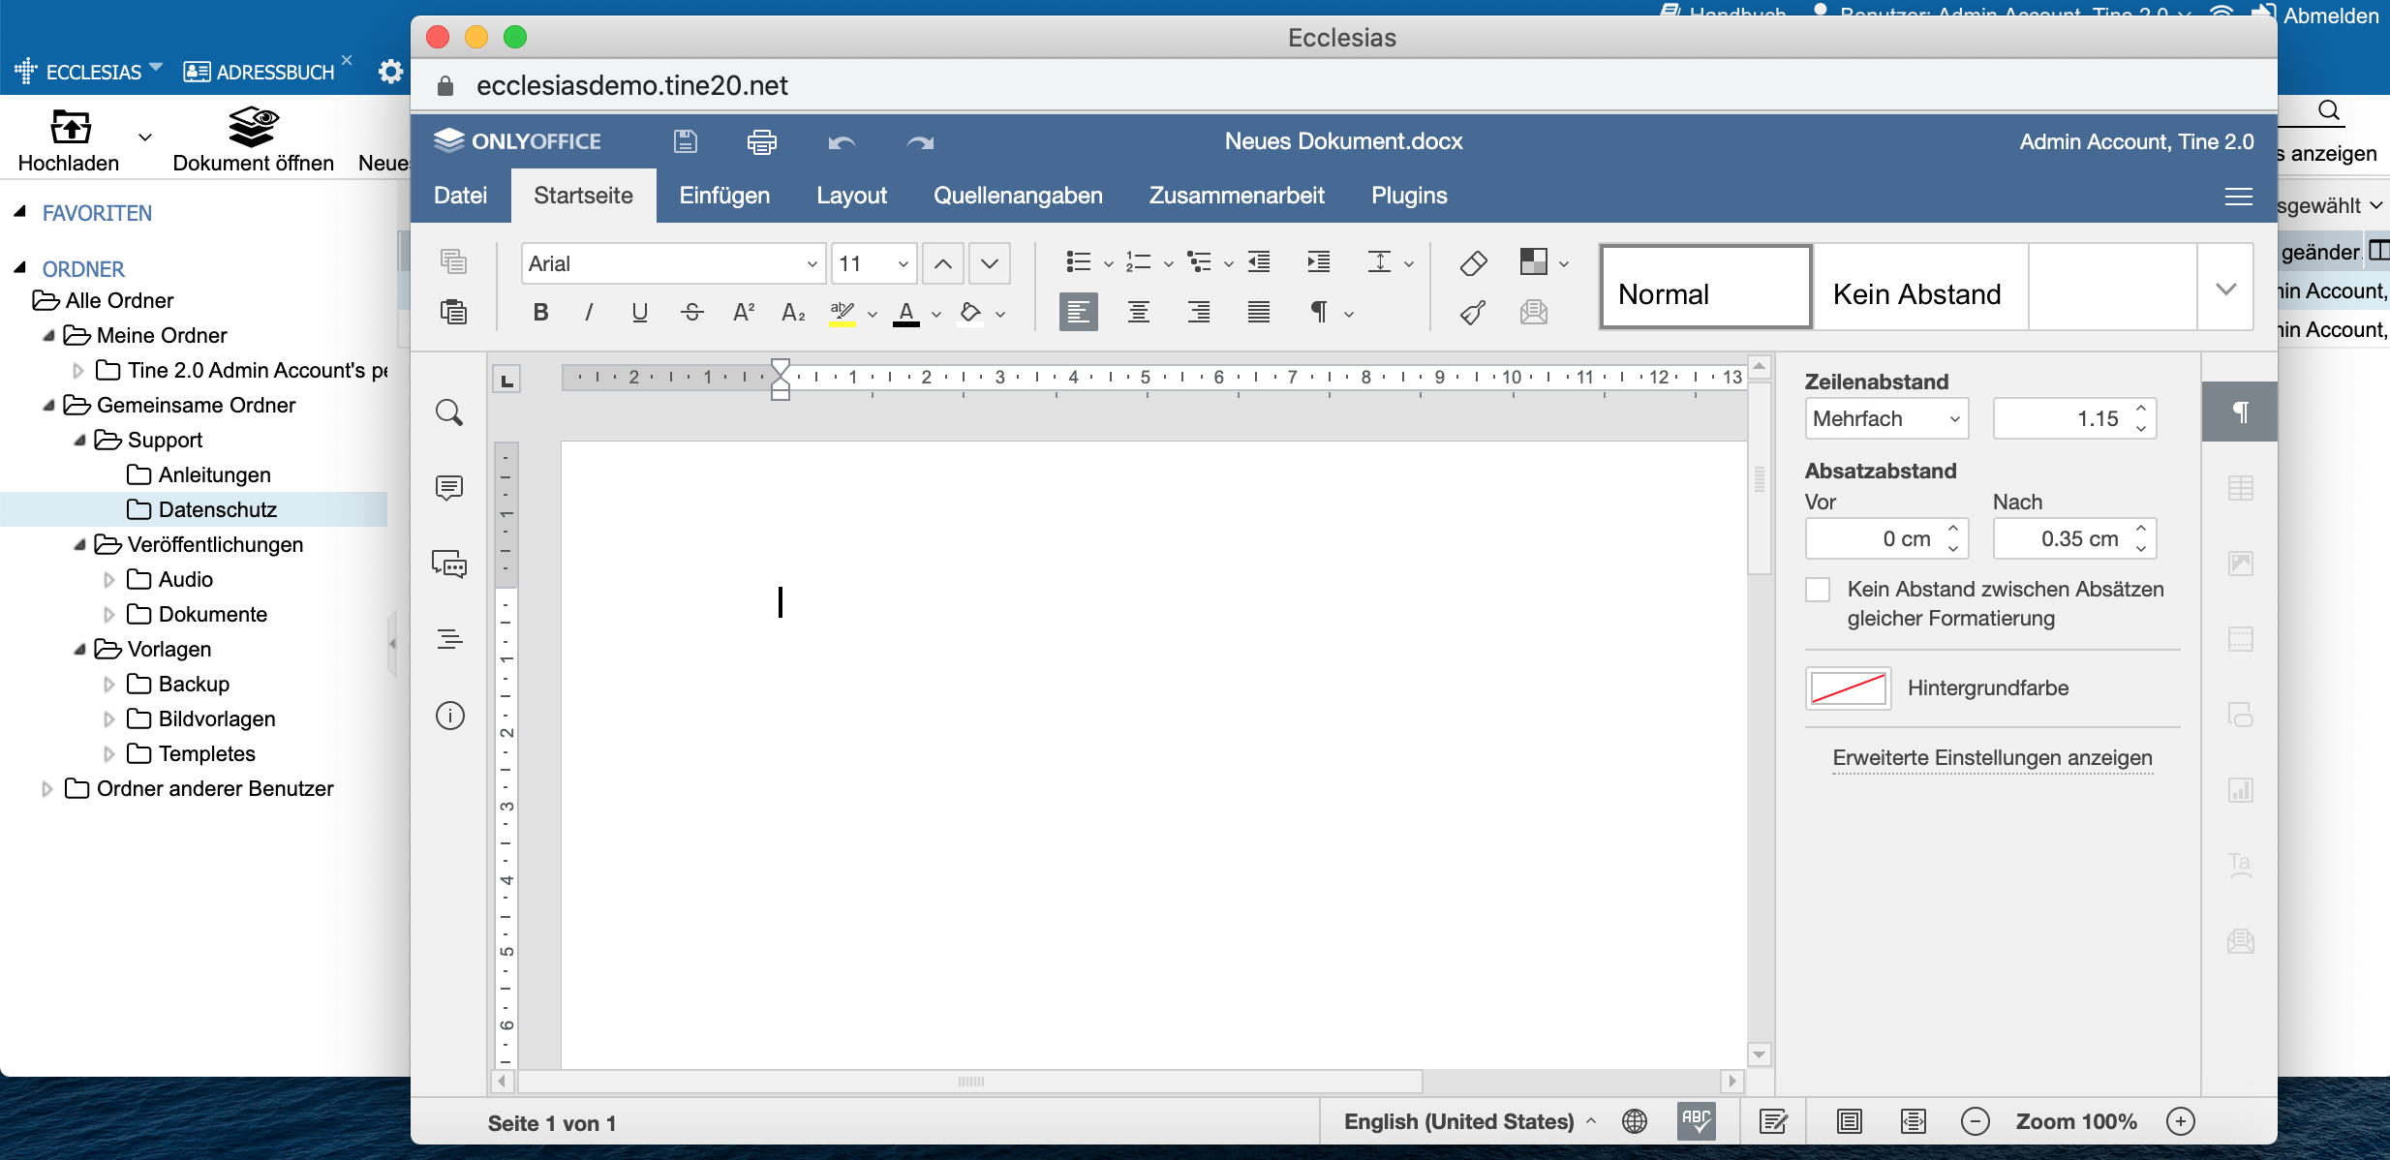The height and width of the screenshot is (1160, 2390).
Task: Undo the last action
Action: point(842,142)
